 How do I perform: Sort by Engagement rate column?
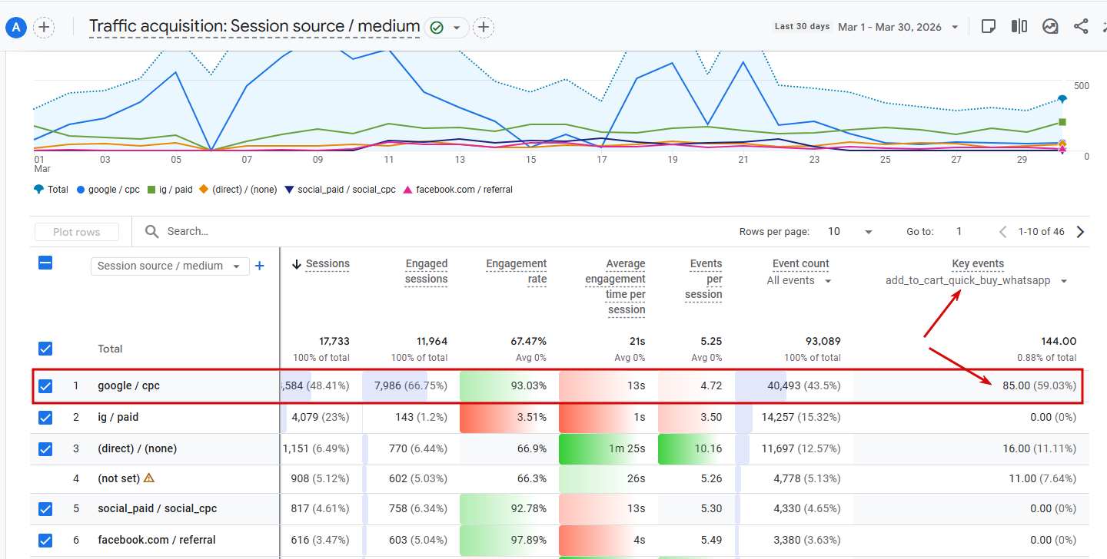tap(516, 271)
